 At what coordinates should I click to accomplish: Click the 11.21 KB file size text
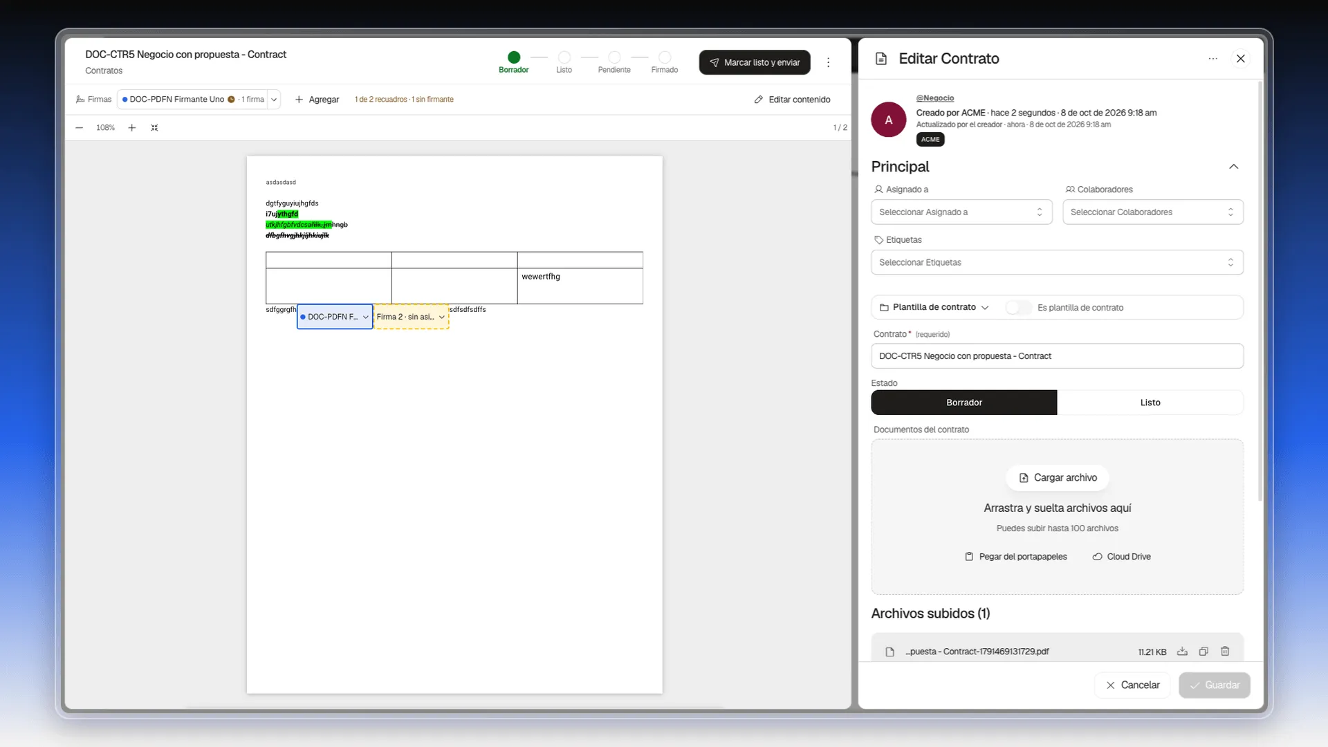click(x=1152, y=652)
